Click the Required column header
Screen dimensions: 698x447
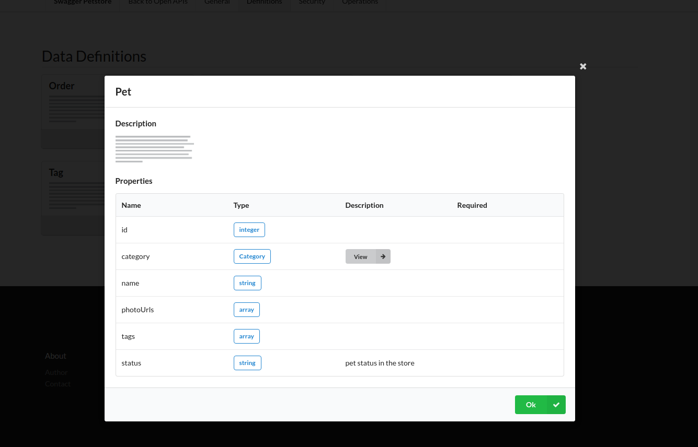(x=472, y=205)
